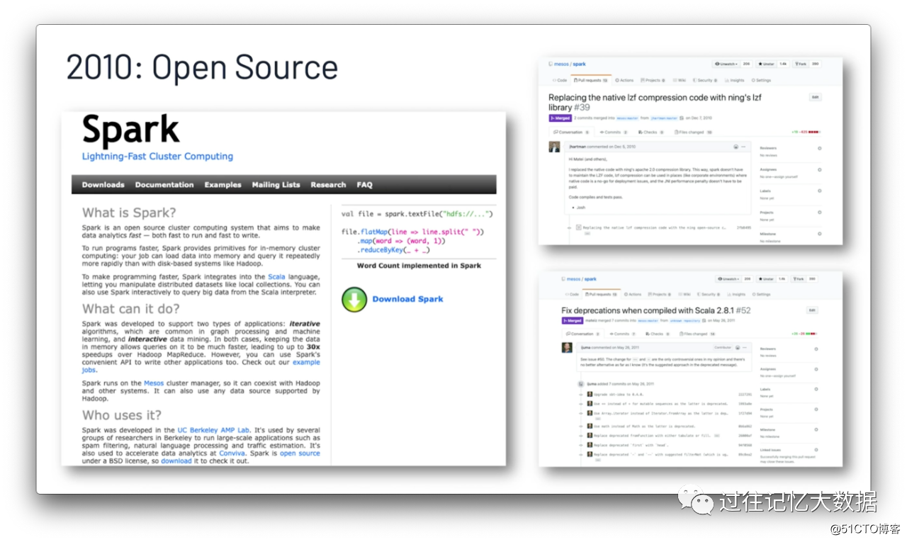This screenshot has width=907, height=542.
Task: Open Documentation in the Spark site navbar
Action: 164,185
